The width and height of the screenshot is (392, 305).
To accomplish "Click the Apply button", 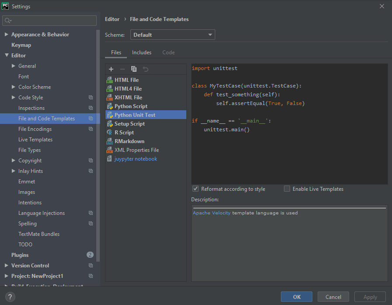I will point(370,297).
